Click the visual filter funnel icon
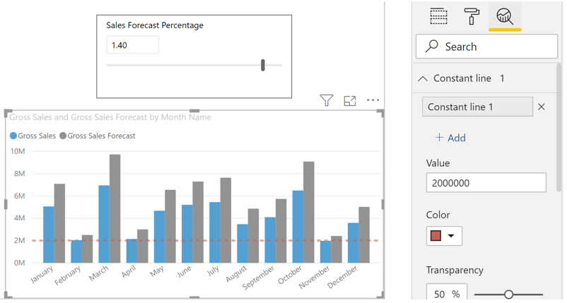This screenshot has height=303, width=567. tap(327, 100)
